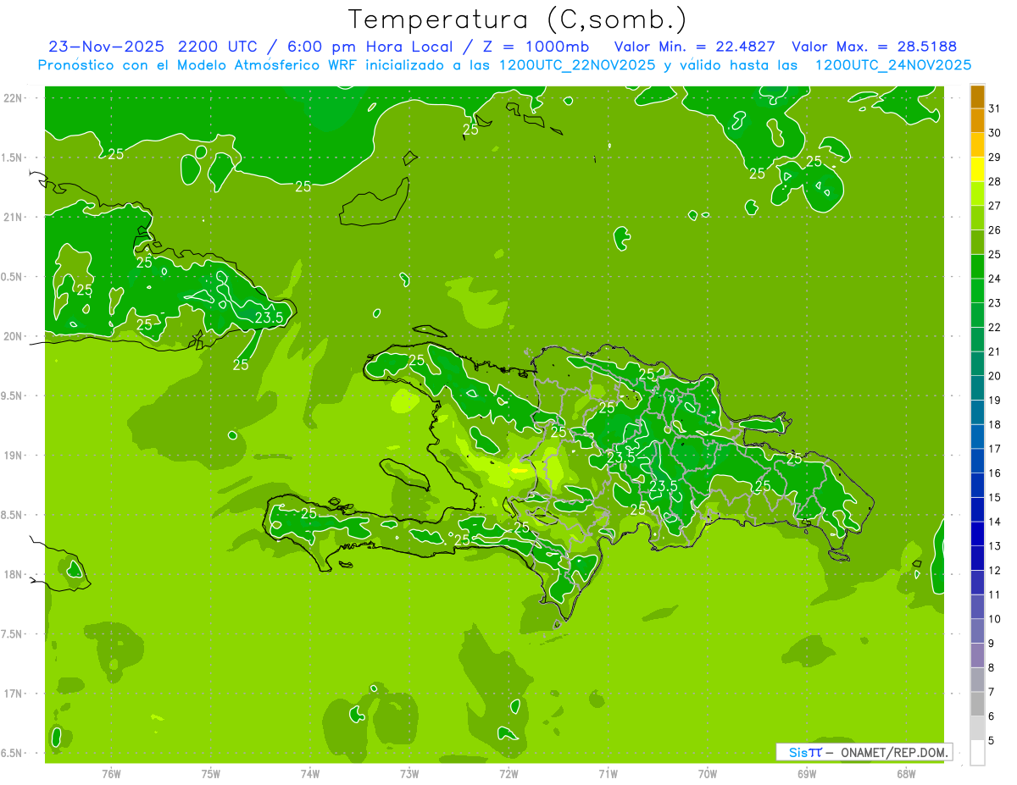The image size is (1017, 785).
Task: Click gray color scale swatch between 6 and 7
Action: pos(977,704)
